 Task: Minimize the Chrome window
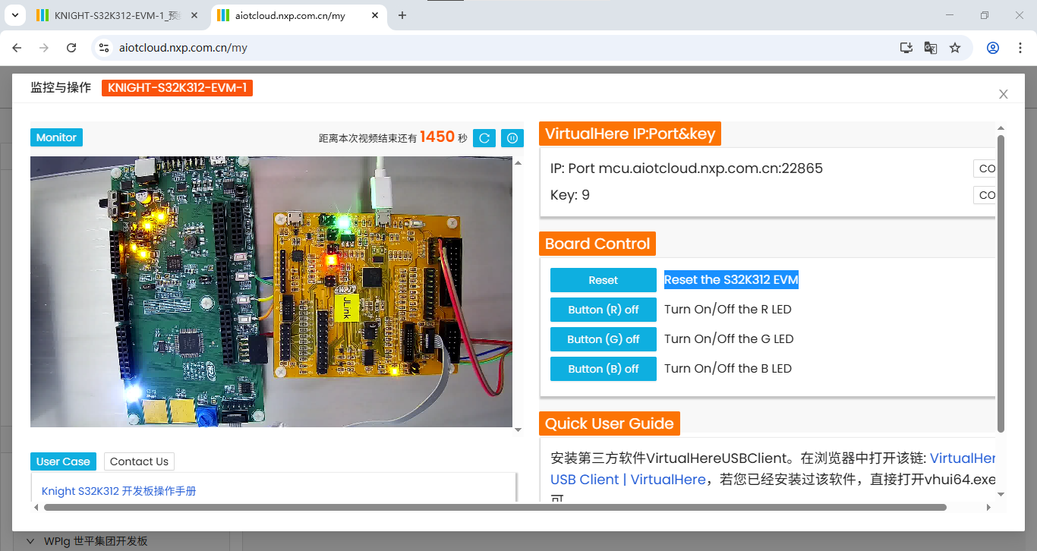tap(950, 15)
